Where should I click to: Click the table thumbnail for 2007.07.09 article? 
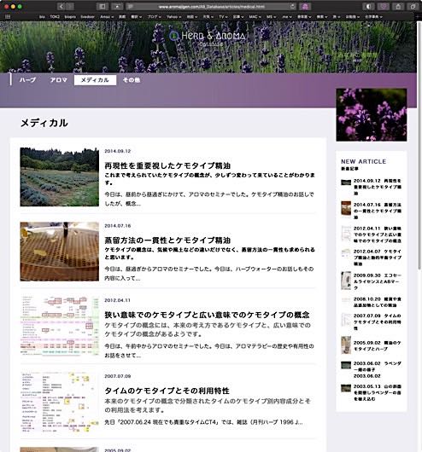60,403
